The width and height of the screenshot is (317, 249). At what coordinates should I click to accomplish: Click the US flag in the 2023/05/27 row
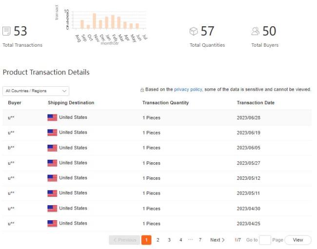pos(52,163)
